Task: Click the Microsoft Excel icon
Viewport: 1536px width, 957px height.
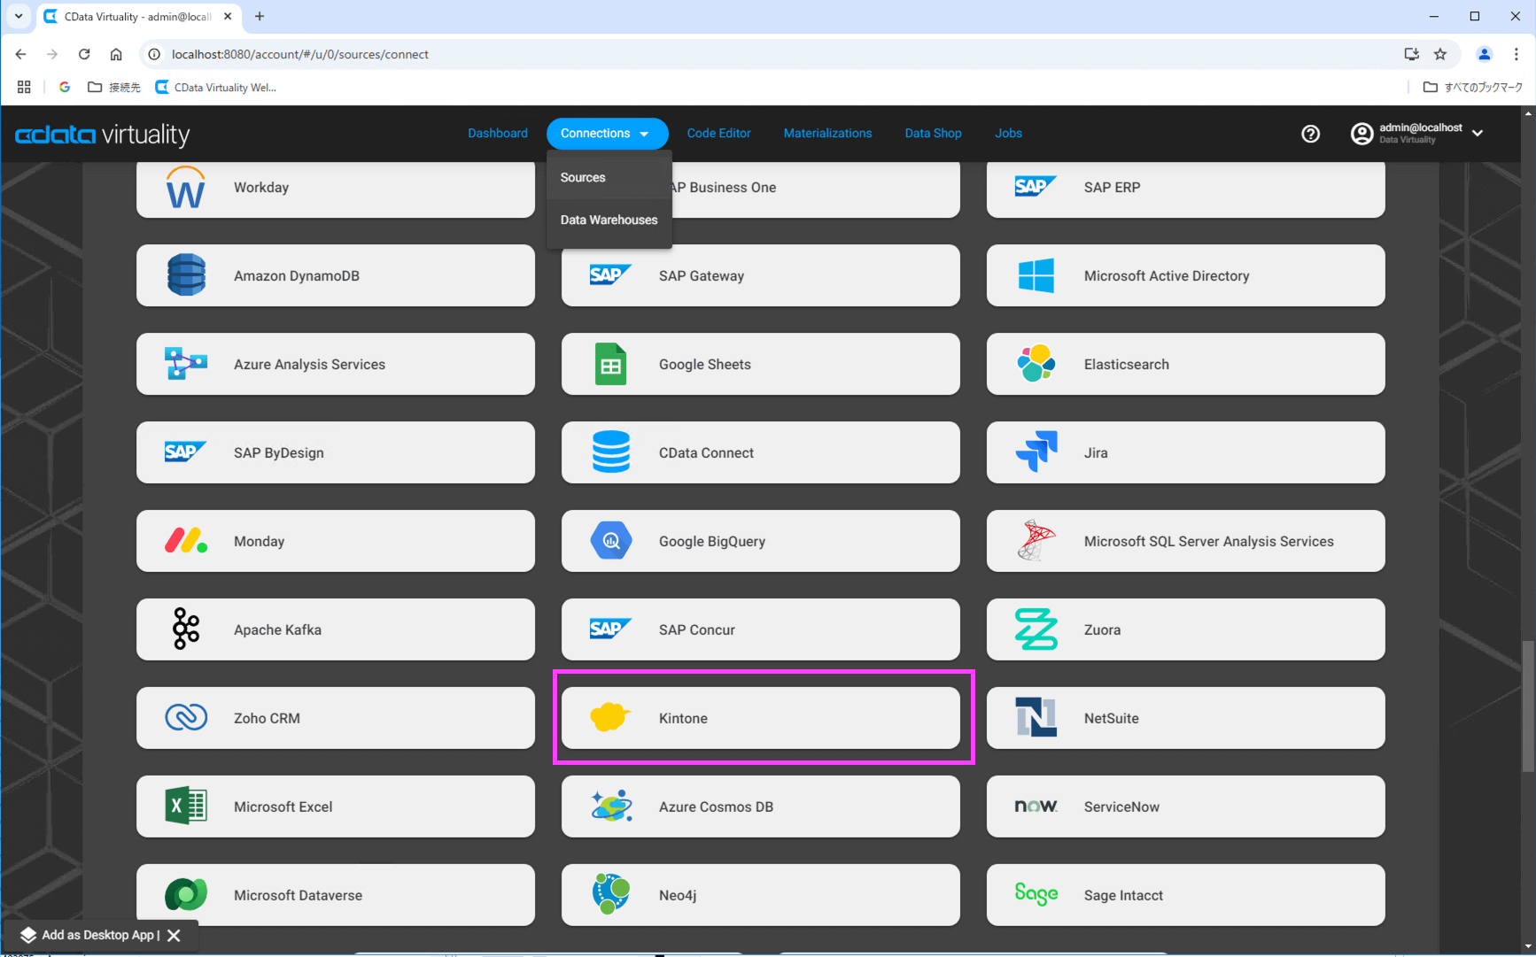Action: 186,807
